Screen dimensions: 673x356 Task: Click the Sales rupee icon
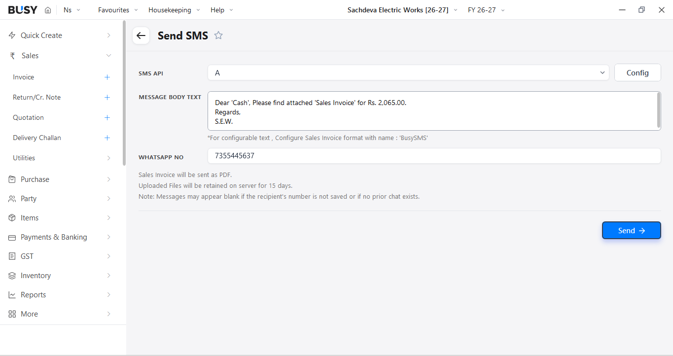pos(12,56)
